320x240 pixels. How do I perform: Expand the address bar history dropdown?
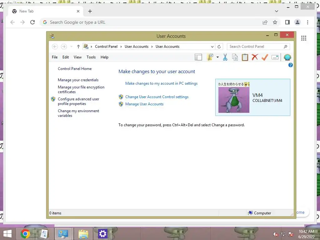point(212,47)
